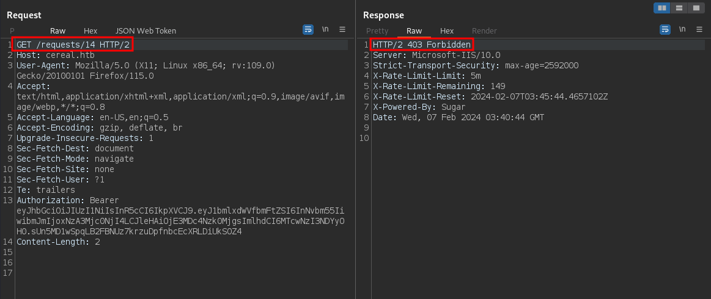
Task: Show non-printable \n characters in Response
Action: pyautogui.click(x=682, y=29)
